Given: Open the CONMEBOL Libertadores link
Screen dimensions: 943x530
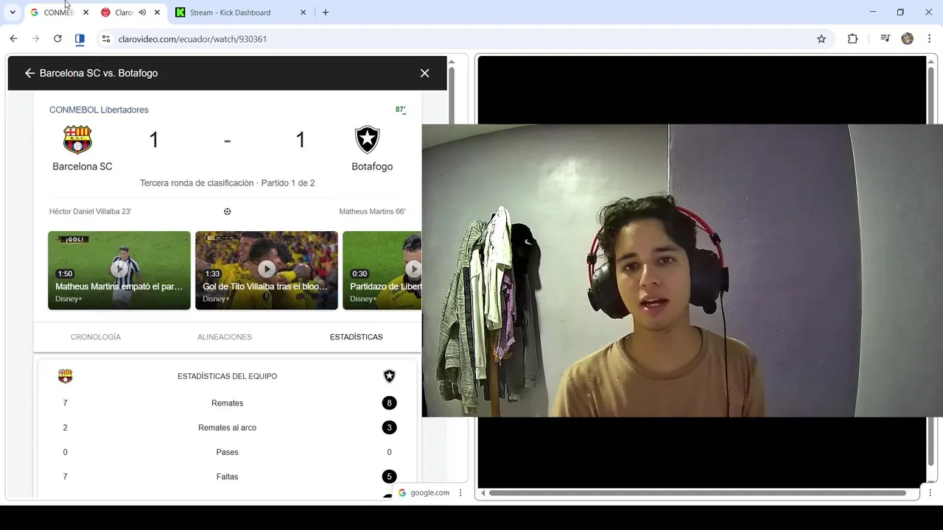Looking at the screenshot, I should (99, 110).
